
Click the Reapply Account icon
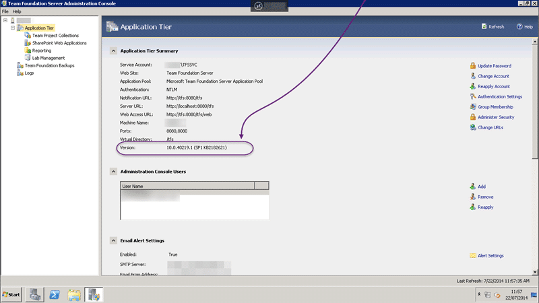pos(473,86)
